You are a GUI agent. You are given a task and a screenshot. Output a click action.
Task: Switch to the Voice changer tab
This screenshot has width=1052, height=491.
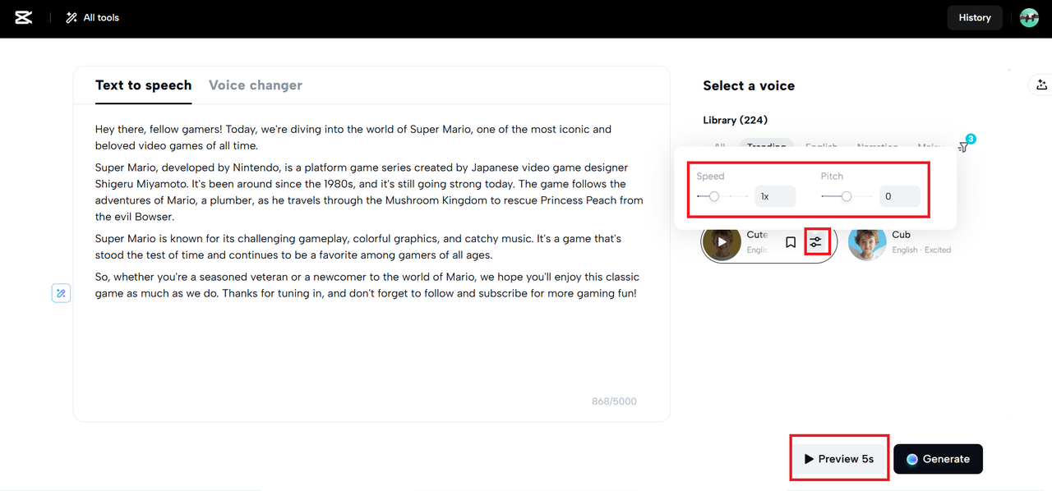(256, 85)
